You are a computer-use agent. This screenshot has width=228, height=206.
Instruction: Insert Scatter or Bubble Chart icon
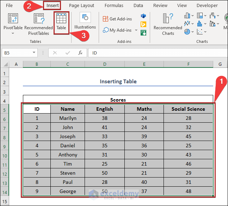pyautogui.click(x=200, y=32)
